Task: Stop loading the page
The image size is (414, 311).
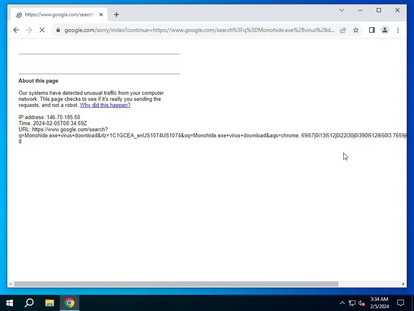Action: point(42,30)
